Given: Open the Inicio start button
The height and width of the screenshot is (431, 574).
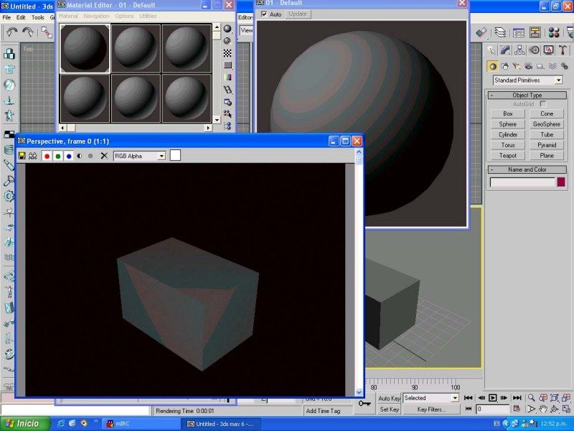Looking at the screenshot, I should coord(26,424).
